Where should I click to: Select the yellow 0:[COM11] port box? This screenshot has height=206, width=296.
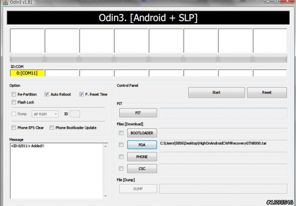pos(27,73)
